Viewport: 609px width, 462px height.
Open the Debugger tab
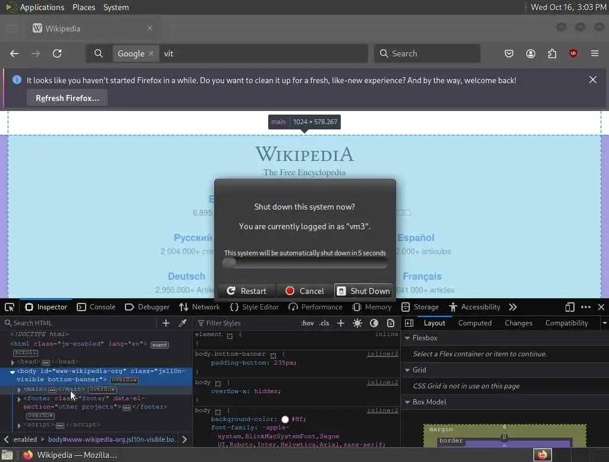coord(147,307)
